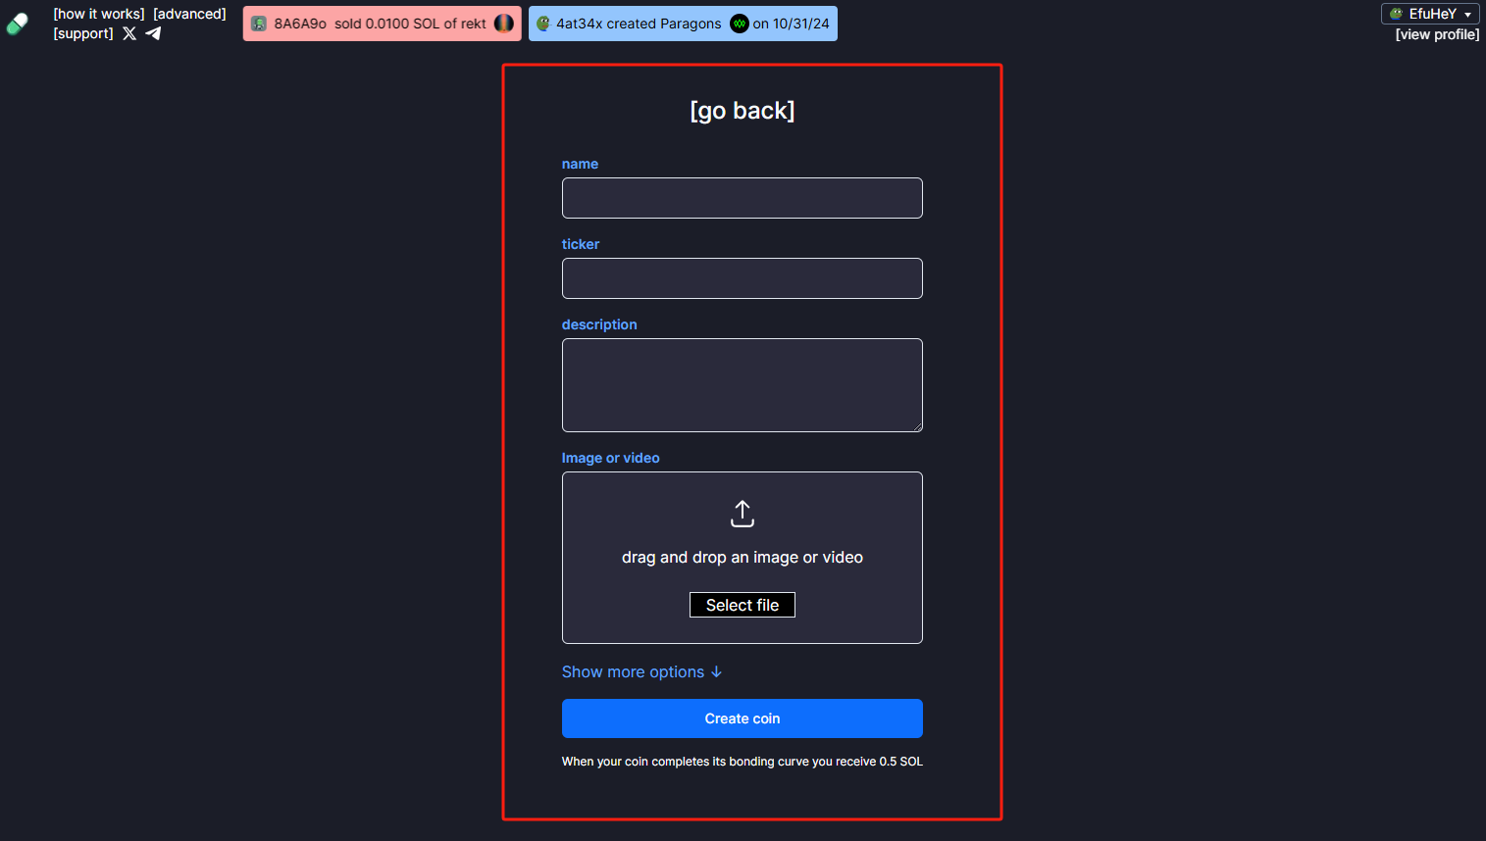Viewport: 1486px width, 841px height.
Task: Click into the description text area
Action: click(743, 385)
